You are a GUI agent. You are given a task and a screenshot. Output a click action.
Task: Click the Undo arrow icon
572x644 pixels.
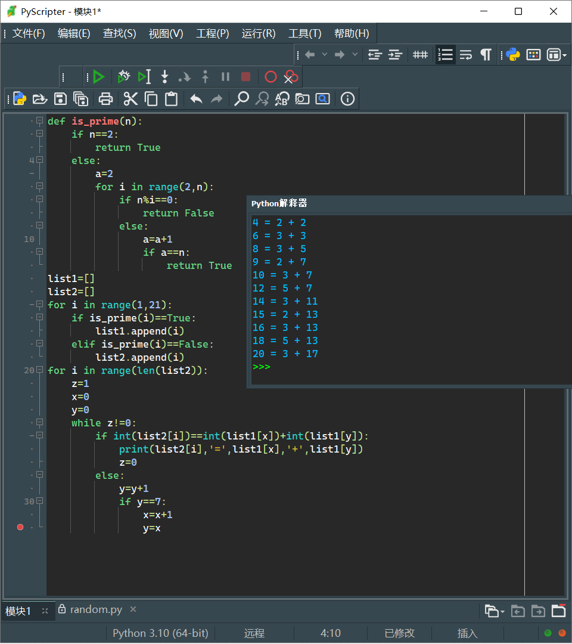pyautogui.click(x=196, y=99)
